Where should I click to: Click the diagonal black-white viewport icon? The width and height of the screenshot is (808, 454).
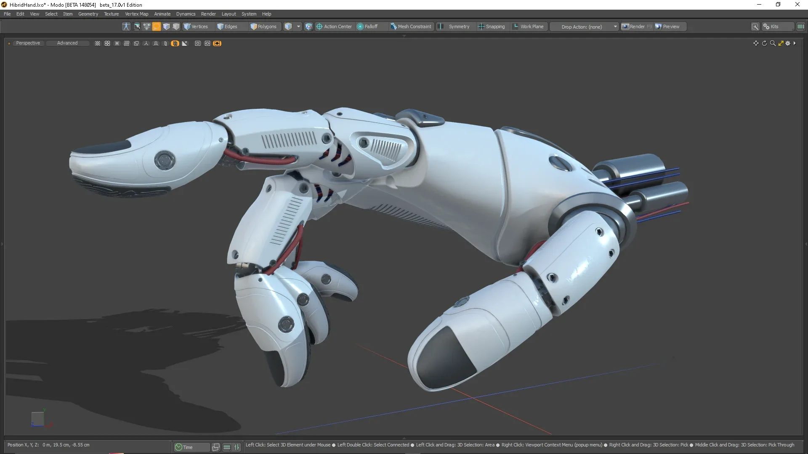[185, 43]
